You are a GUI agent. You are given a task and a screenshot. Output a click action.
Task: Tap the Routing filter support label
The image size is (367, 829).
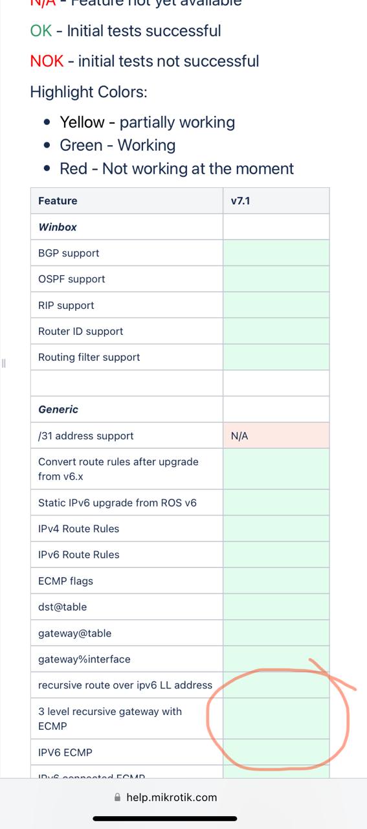tap(89, 357)
